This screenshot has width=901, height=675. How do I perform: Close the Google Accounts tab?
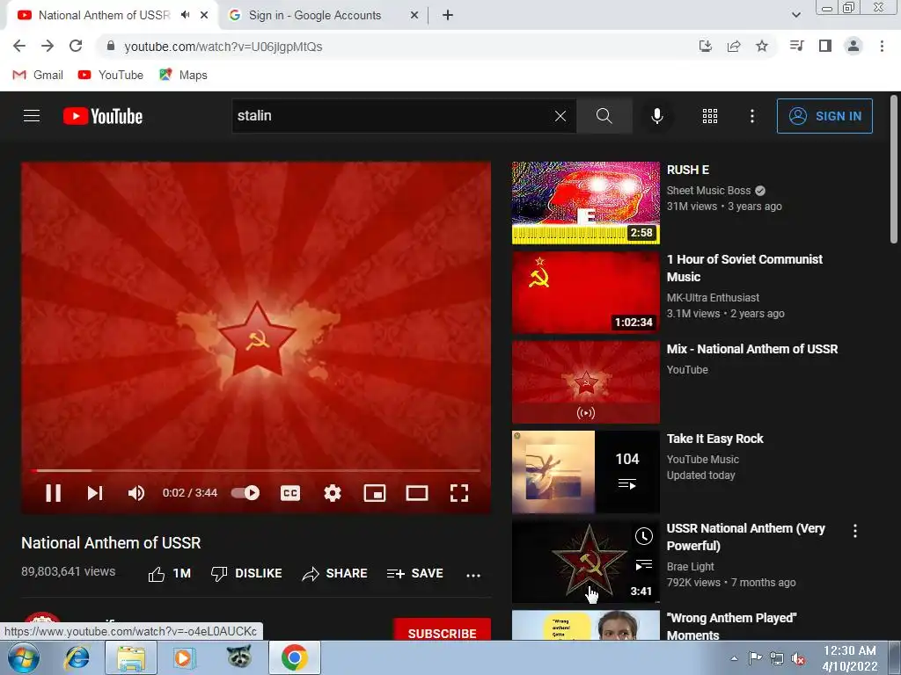click(x=414, y=16)
